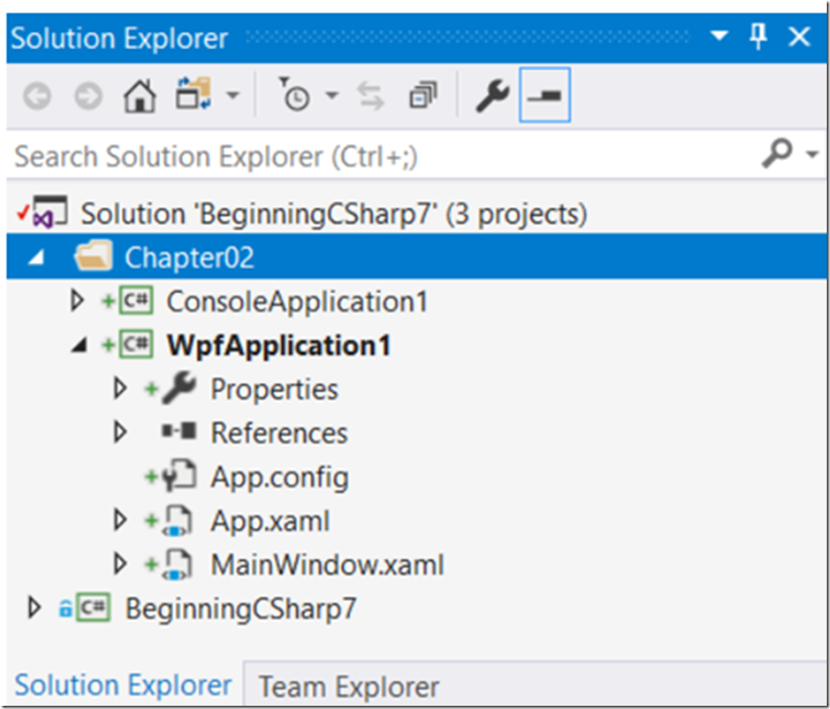Click the Forward navigation arrow icon
The height and width of the screenshot is (709, 830).
point(86,93)
